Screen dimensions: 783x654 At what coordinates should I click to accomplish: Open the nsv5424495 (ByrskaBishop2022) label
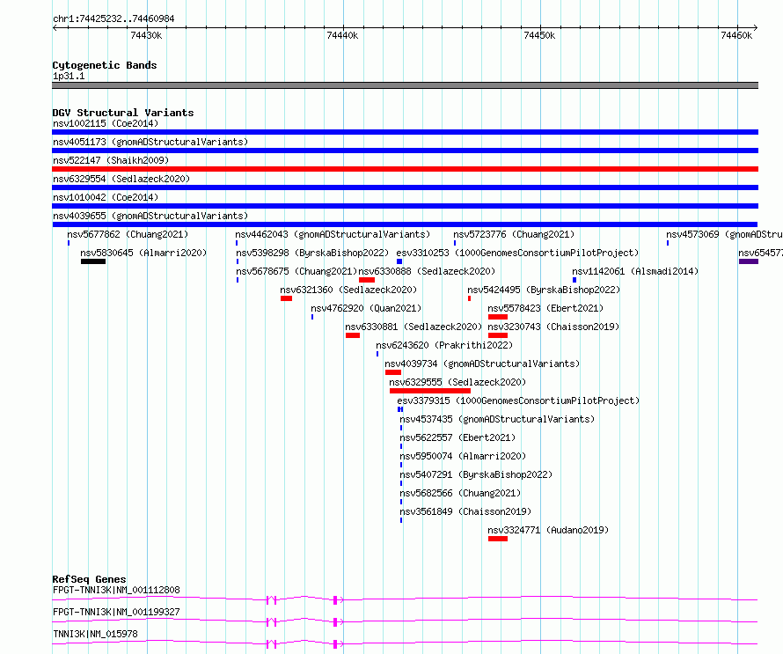pos(544,290)
